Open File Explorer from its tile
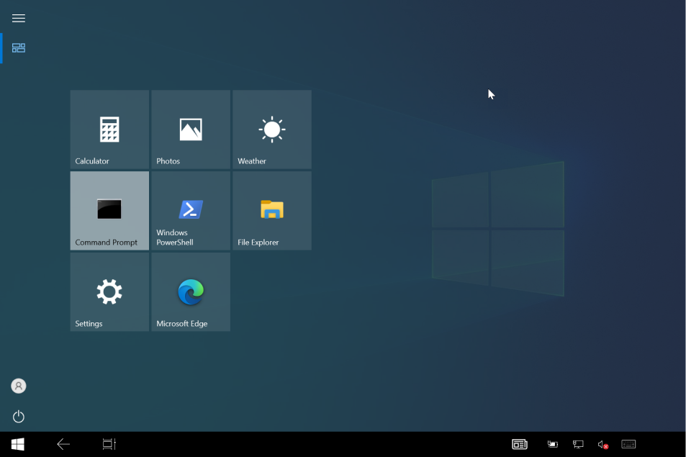The width and height of the screenshot is (686, 457). point(271,210)
